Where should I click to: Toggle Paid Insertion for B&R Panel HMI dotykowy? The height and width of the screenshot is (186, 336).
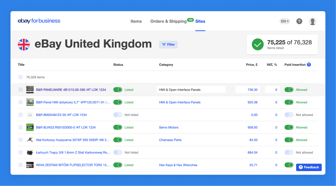tap(289, 102)
